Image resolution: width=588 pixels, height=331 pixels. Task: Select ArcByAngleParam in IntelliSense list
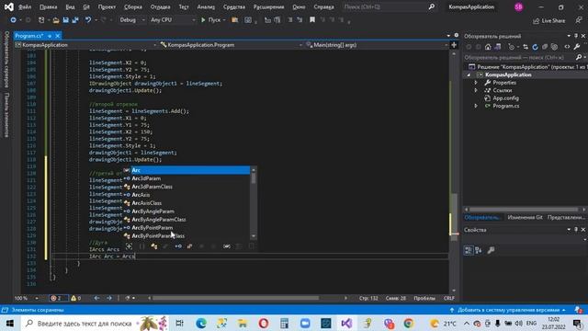click(153, 211)
